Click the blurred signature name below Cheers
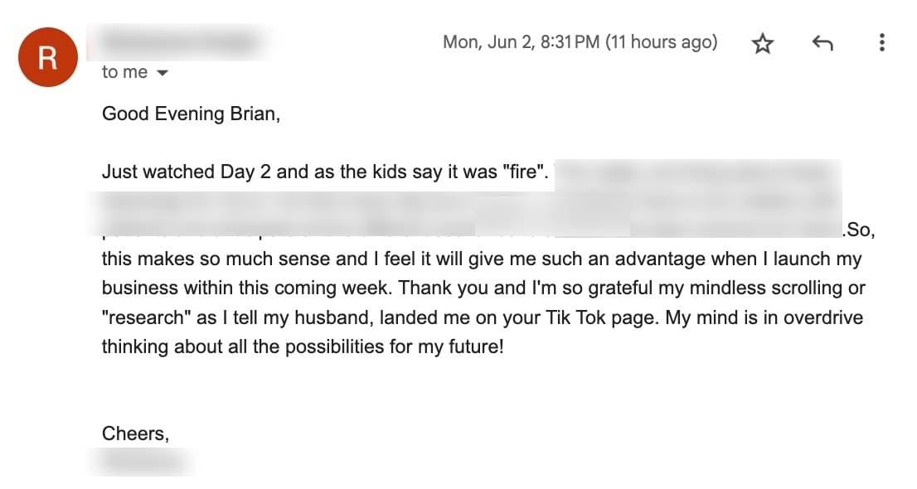The width and height of the screenshot is (917, 489). 142,462
